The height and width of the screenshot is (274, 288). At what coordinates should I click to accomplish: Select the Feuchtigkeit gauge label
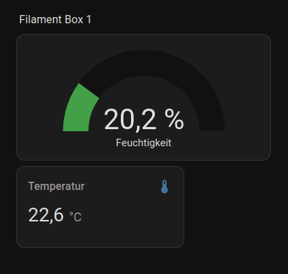[x=143, y=143]
